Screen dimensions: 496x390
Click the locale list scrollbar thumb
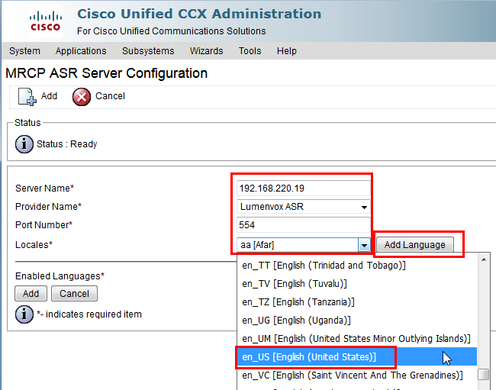coord(484,374)
